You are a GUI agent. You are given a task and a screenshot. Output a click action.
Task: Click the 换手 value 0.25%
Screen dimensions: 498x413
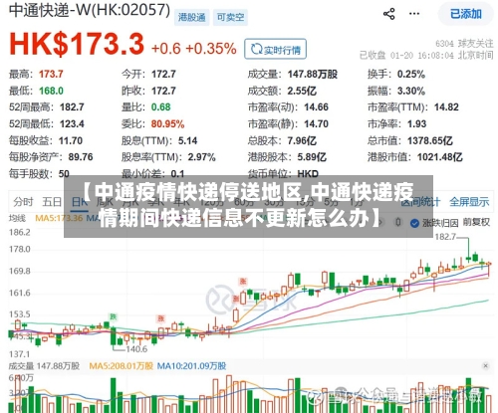(x=411, y=74)
